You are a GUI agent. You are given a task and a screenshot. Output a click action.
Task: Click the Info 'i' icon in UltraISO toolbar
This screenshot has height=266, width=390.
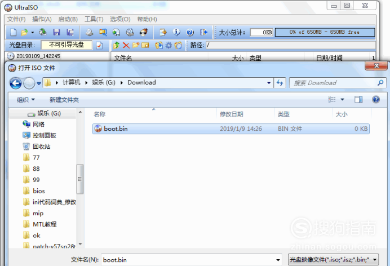tap(176, 32)
